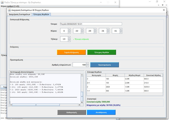
Task: Click the 560 times cell
Action: [115, 91]
